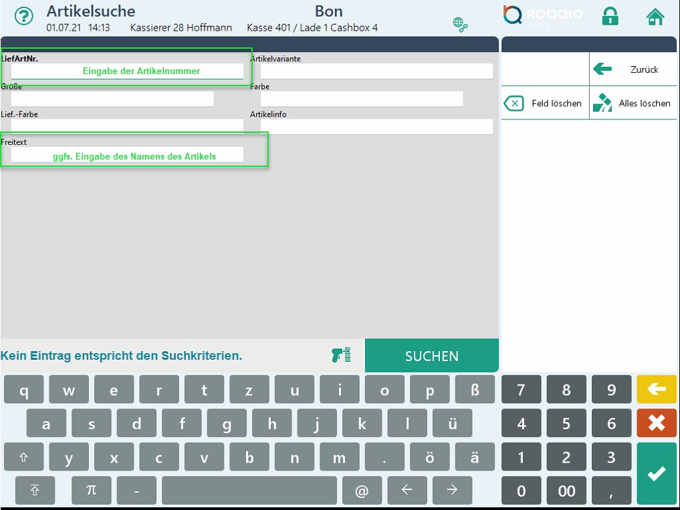
Task: Lock the register with padlock icon
Action: click(x=610, y=17)
